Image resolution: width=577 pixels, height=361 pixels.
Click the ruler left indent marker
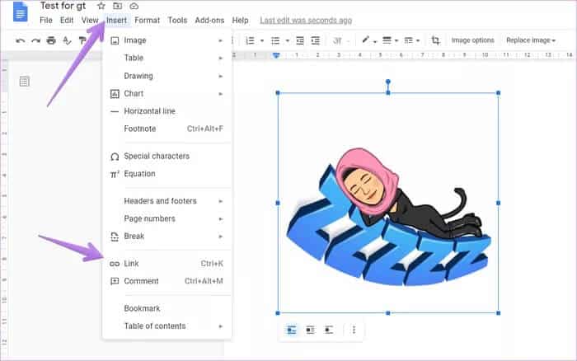point(276,55)
